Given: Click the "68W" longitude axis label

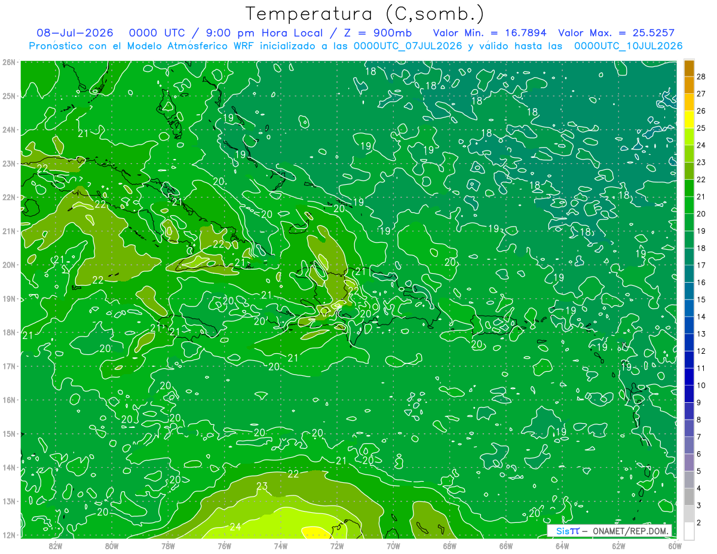Looking at the screenshot, I should [x=450, y=545].
